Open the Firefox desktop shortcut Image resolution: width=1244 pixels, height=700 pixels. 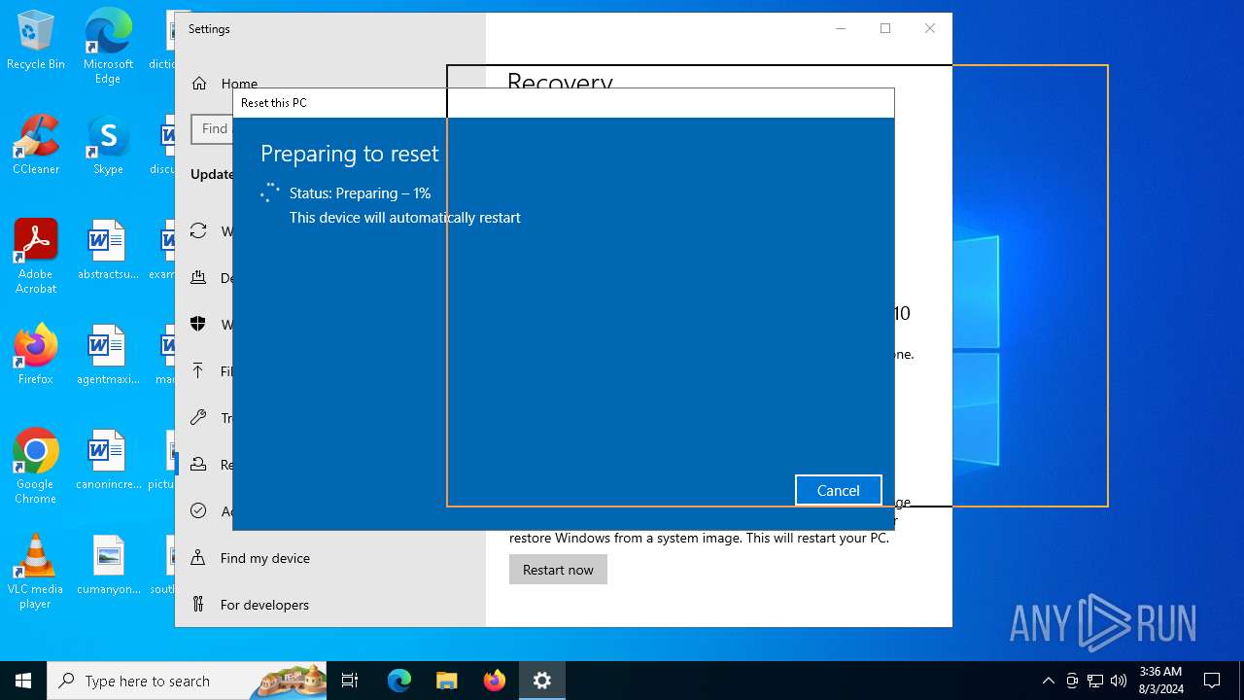coord(36,355)
